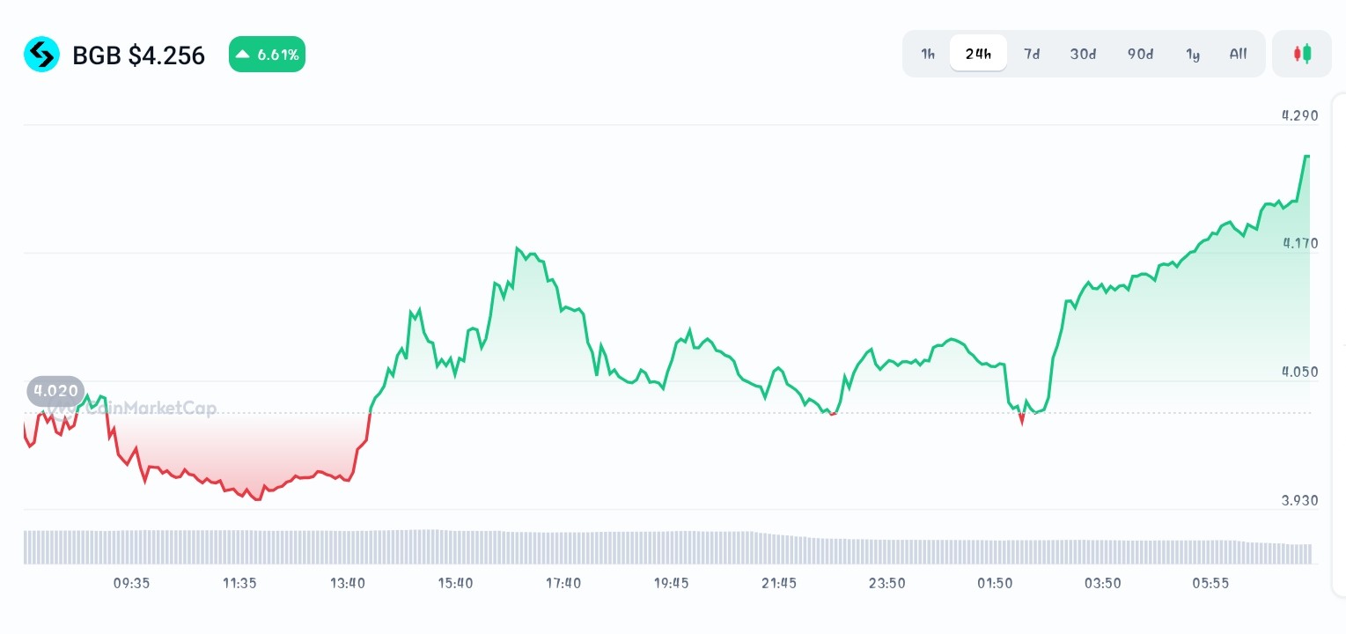Click the green upward arrow in the percentage badge
Image resolution: width=1346 pixels, height=634 pixels.
tap(242, 54)
